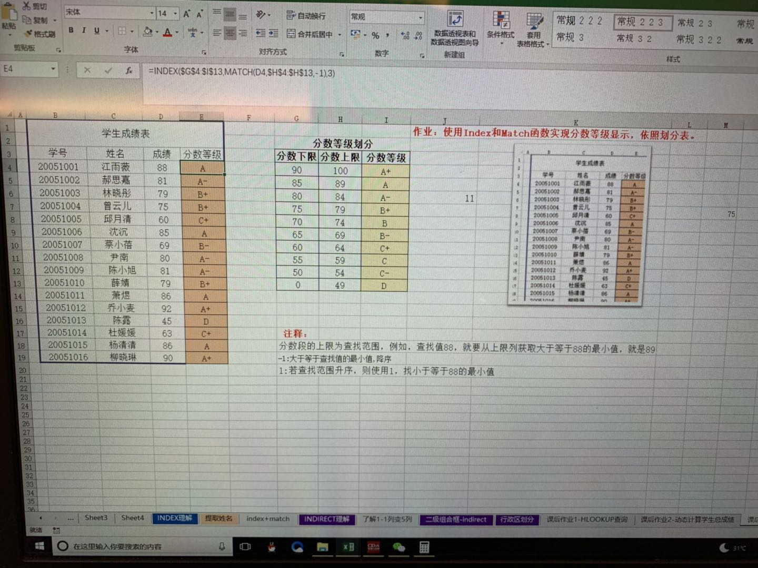Screen dimensions: 758x568
Task: Click the formula bar cancel X button
Action: (87, 70)
